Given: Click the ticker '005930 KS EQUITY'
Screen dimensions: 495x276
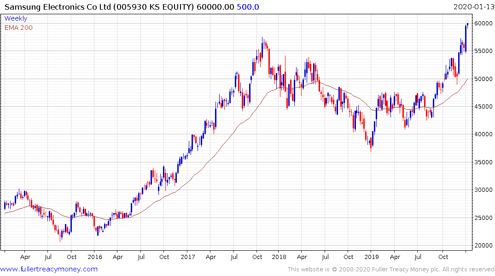Looking at the screenshot, I should (153, 7).
